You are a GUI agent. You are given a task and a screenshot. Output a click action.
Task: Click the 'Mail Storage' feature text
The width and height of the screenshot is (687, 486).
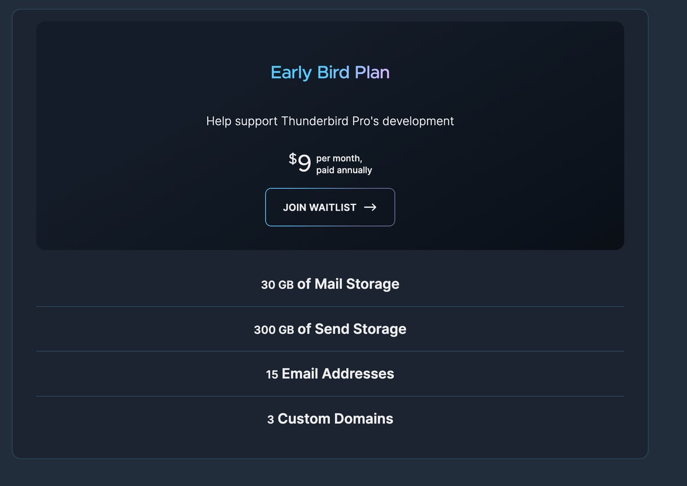coord(357,284)
